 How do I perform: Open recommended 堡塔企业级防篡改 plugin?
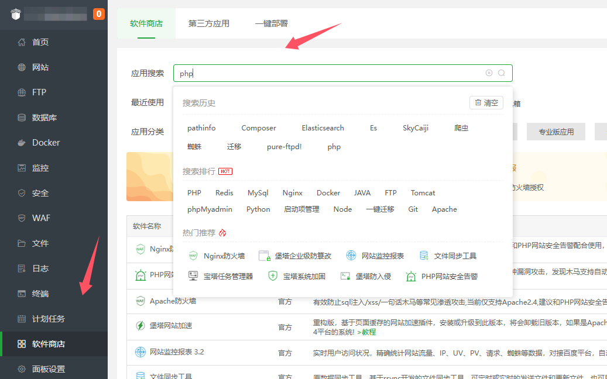pos(295,256)
